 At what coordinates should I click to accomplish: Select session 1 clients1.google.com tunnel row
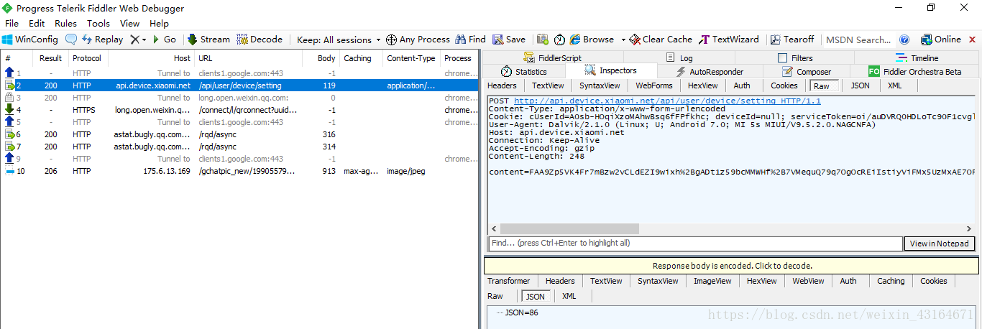click(239, 73)
